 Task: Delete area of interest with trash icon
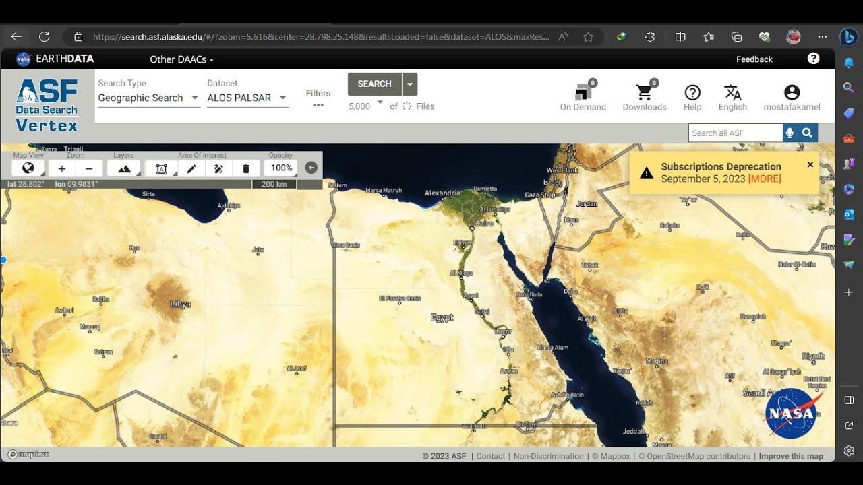pos(246,168)
